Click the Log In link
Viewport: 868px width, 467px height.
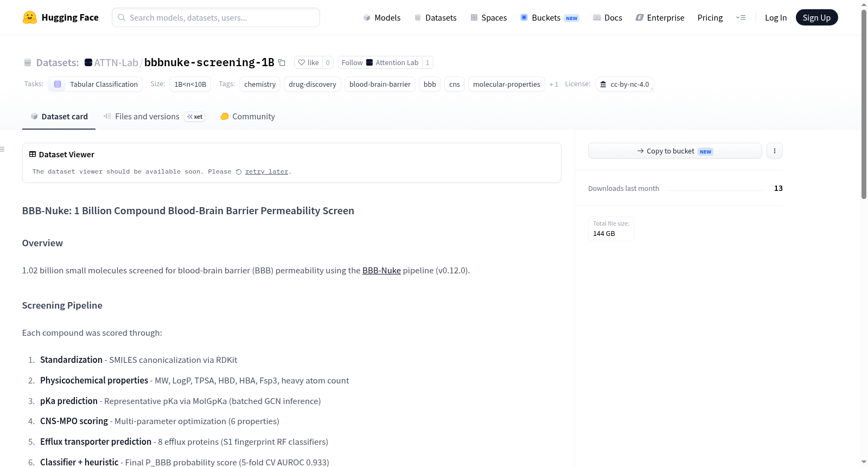pyautogui.click(x=776, y=17)
